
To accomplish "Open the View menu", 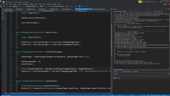I will click(x=10, y=4).
